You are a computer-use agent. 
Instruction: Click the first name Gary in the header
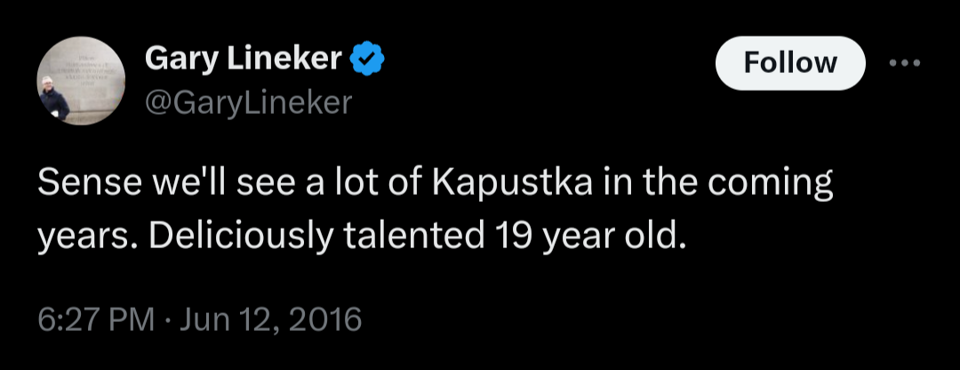(180, 60)
